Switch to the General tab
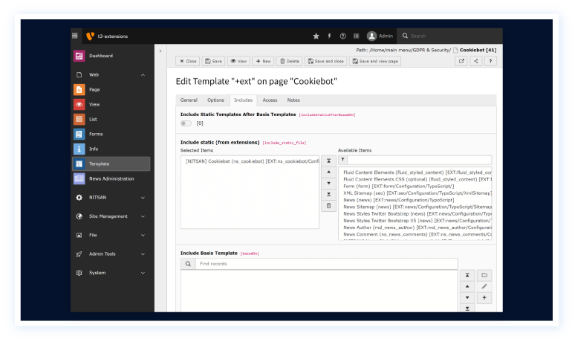This screenshot has height=339, width=572. coord(189,100)
